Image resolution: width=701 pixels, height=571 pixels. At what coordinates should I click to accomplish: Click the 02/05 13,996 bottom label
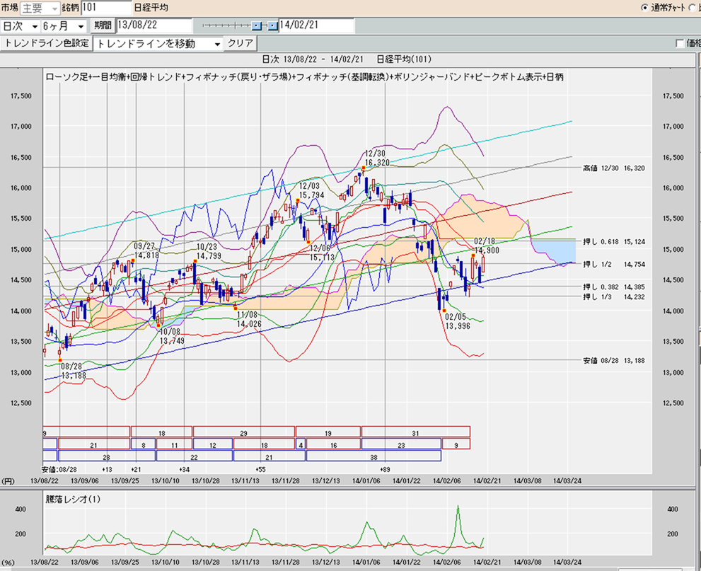click(x=458, y=321)
